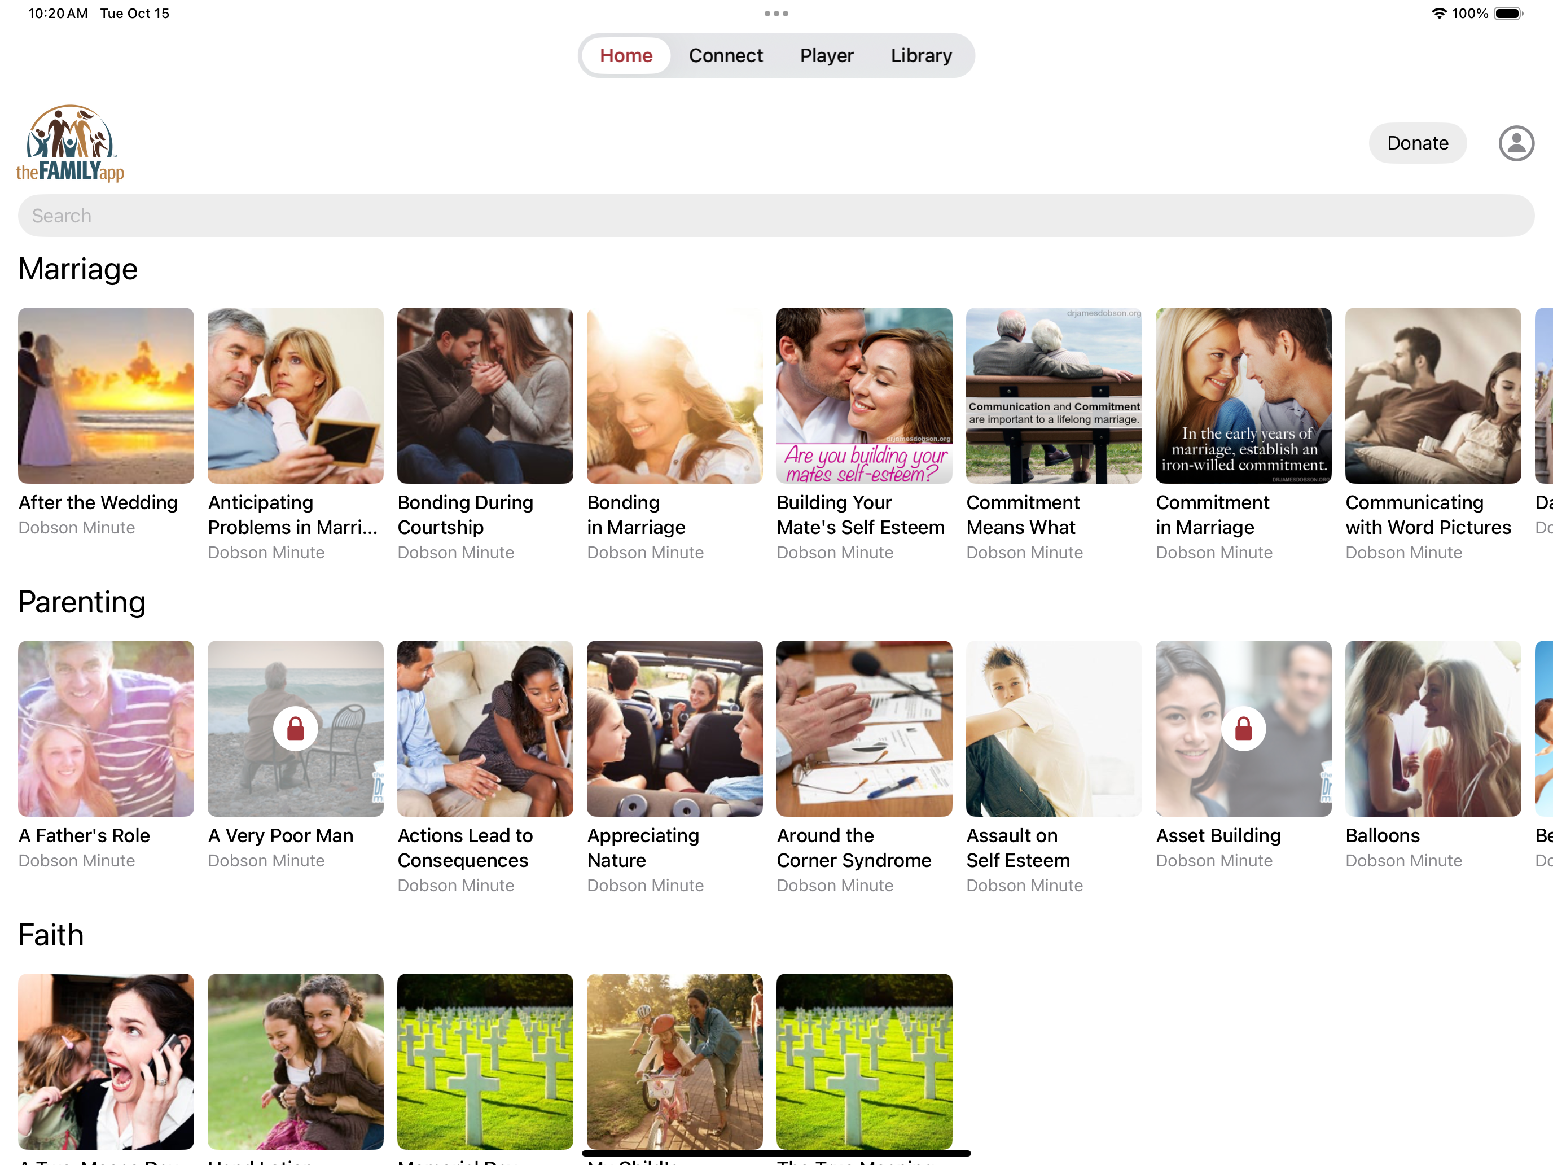Viewport: 1553px width, 1165px height.
Task: Tap the Faith section heading
Action: [51, 935]
